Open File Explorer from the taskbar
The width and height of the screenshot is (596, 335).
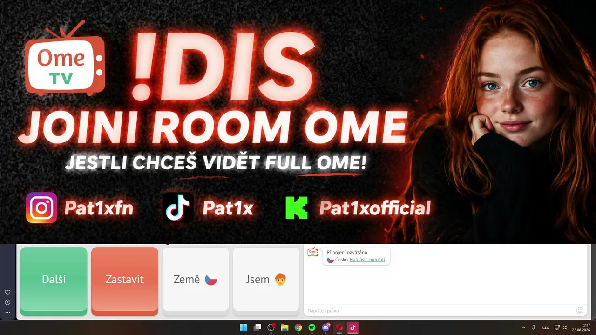284,328
